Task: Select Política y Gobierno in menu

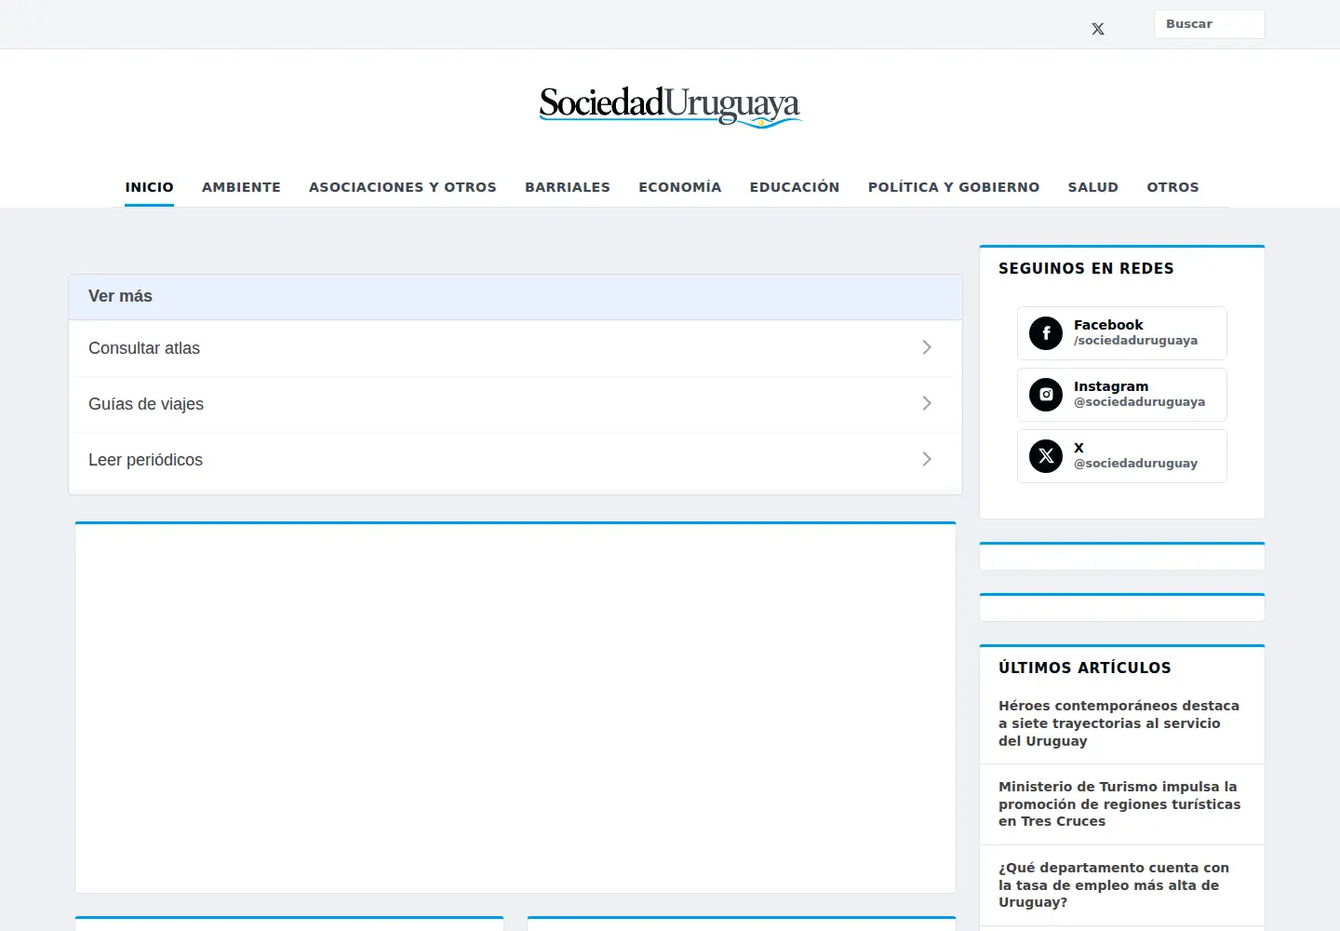Action: 954,187
